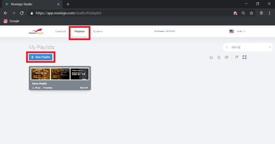275x144 pixels.
Task: Open the extensions puzzle icon
Action: tap(235, 13)
